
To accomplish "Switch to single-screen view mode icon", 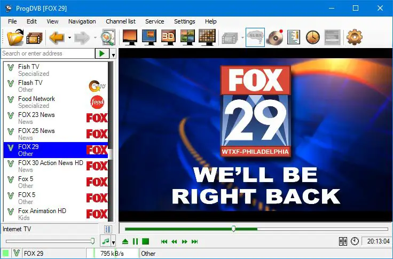I will 130,37.
